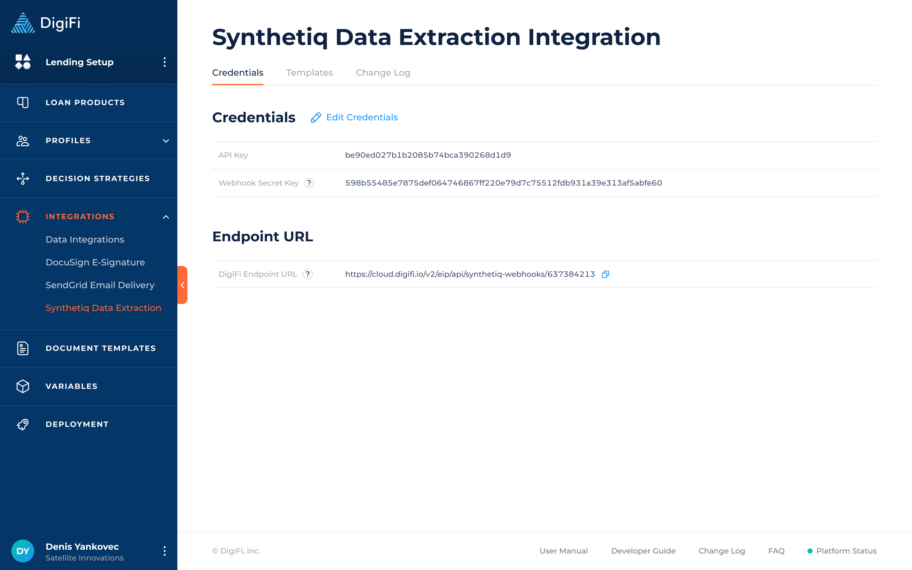Open the Lending Setup three-dot menu

(164, 62)
